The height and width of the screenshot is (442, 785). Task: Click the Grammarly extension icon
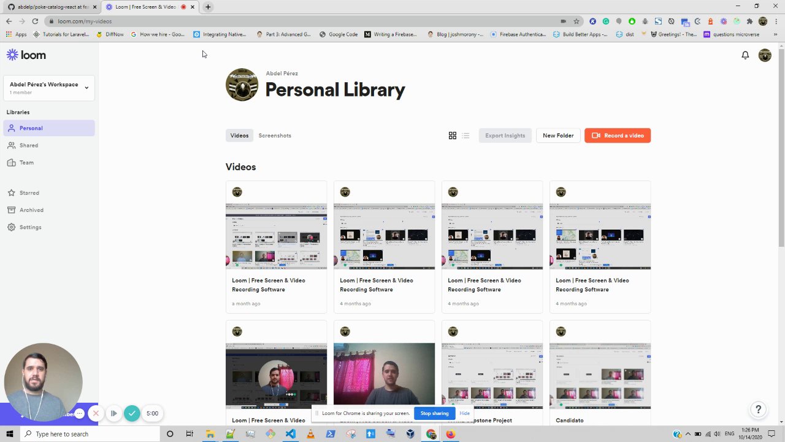click(606, 21)
